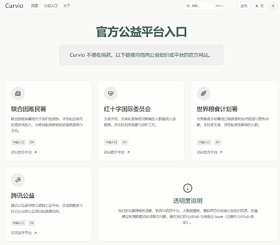Image resolution: width=280 pixels, height=245 pixels.
Task: Click external arrow icon in 联合国难民署 card
Action: pos(35,152)
